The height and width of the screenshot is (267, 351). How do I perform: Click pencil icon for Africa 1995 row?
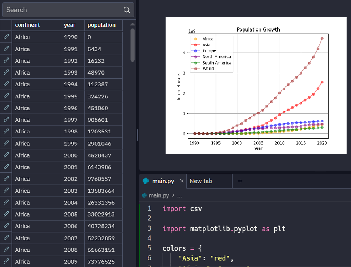tap(6, 96)
